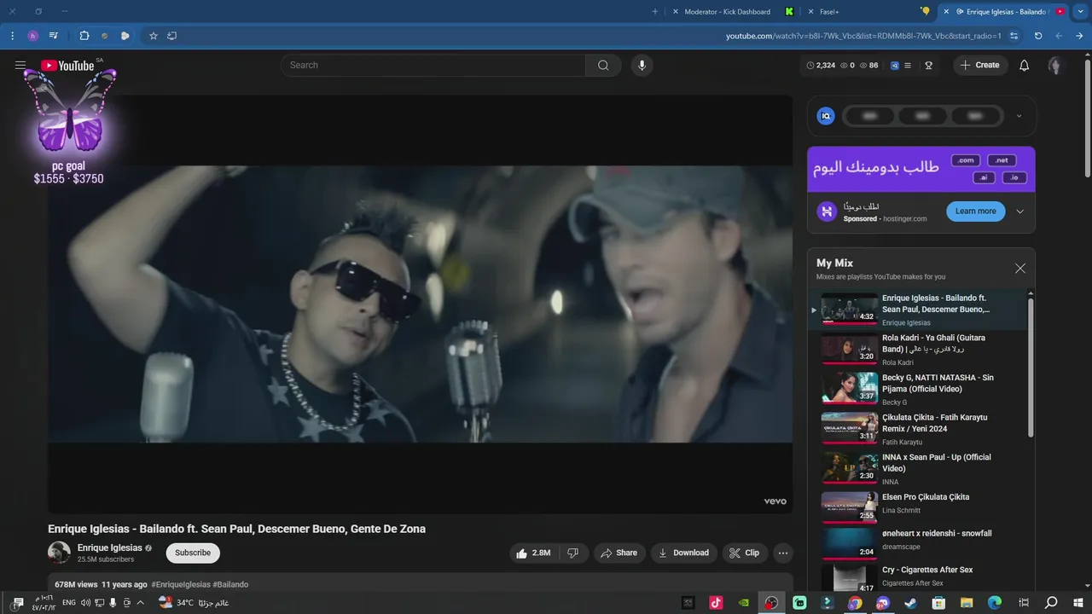This screenshot has height=614, width=1092.
Task: Start voice search with microphone button
Action: [642, 66]
